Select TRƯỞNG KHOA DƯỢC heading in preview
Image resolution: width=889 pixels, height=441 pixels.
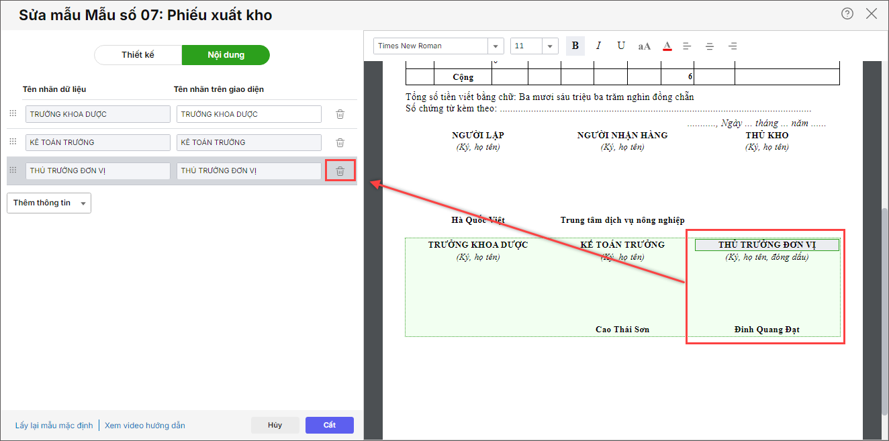pos(478,245)
